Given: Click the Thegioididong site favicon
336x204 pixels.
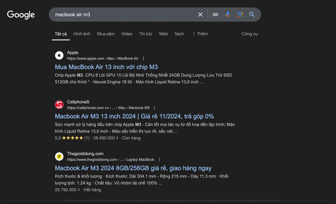Looking at the screenshot, I should pyautogui.click(x=59, y=156).
